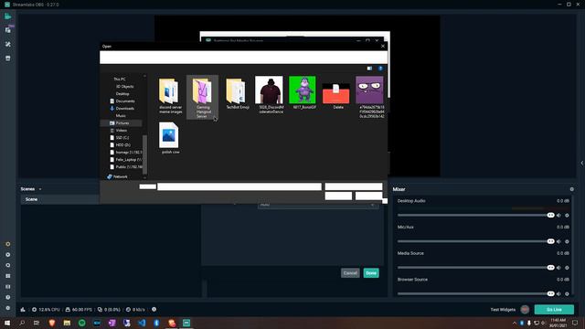The height and width of the screenshot is (329, 585).
Task: Select the BonziGif green thumbnail
Action: (303, 93)
